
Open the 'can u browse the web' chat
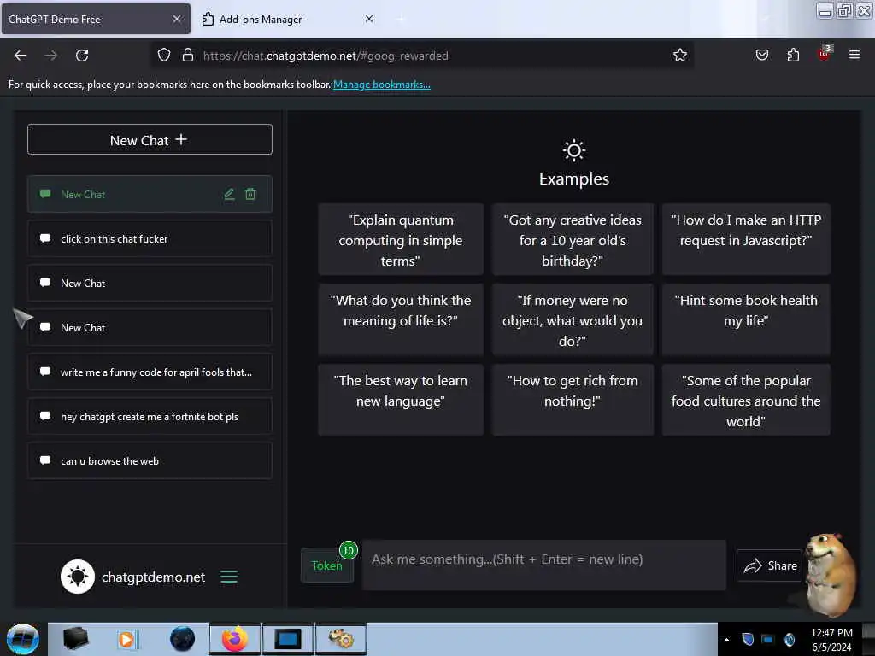pos(150,460)
